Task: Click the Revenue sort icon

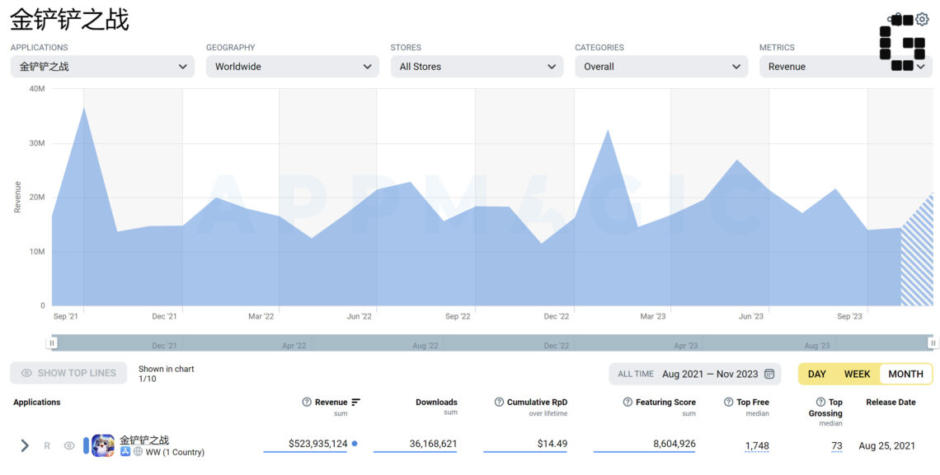Action: click(355, 402)
